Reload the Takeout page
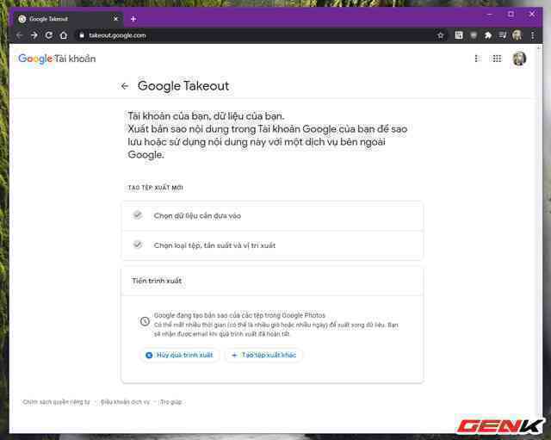This screenshot has width=551, height=440. [x=49, y=35]
